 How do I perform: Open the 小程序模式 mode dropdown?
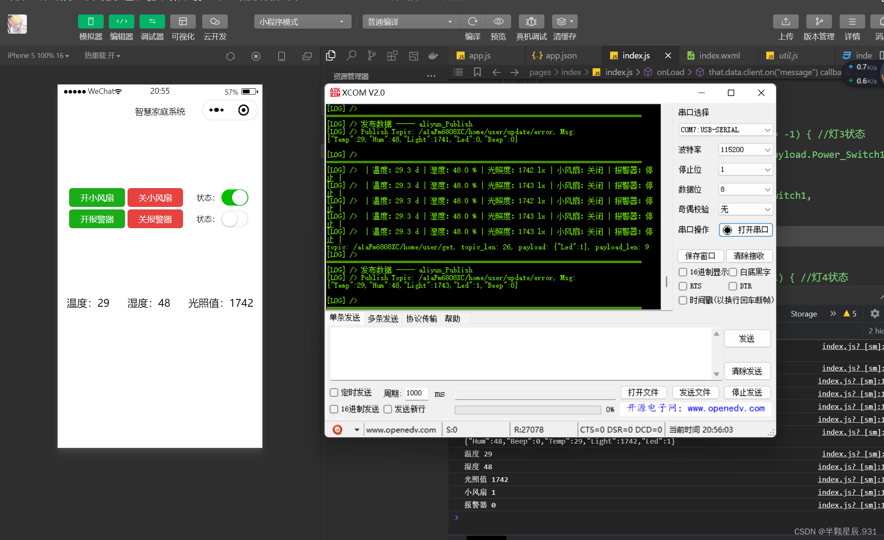click(x=302, y=22)
